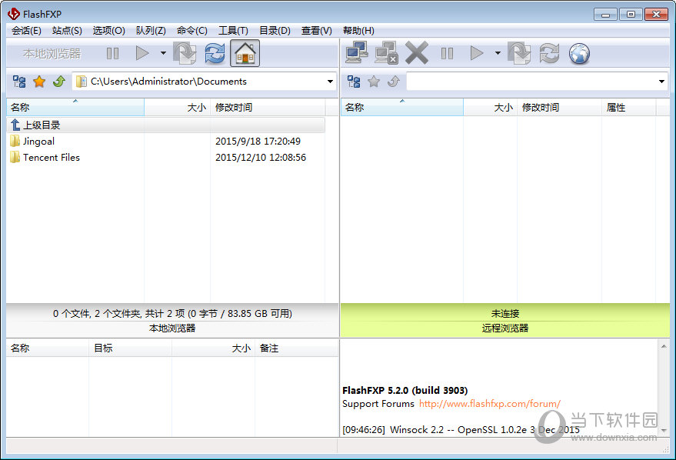Refresh the local file list
The height and width of the screenshot is (460, 676).
(215, 53)
